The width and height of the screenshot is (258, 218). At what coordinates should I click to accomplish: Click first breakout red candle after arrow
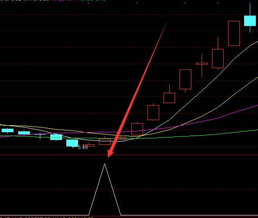point(137,129)
